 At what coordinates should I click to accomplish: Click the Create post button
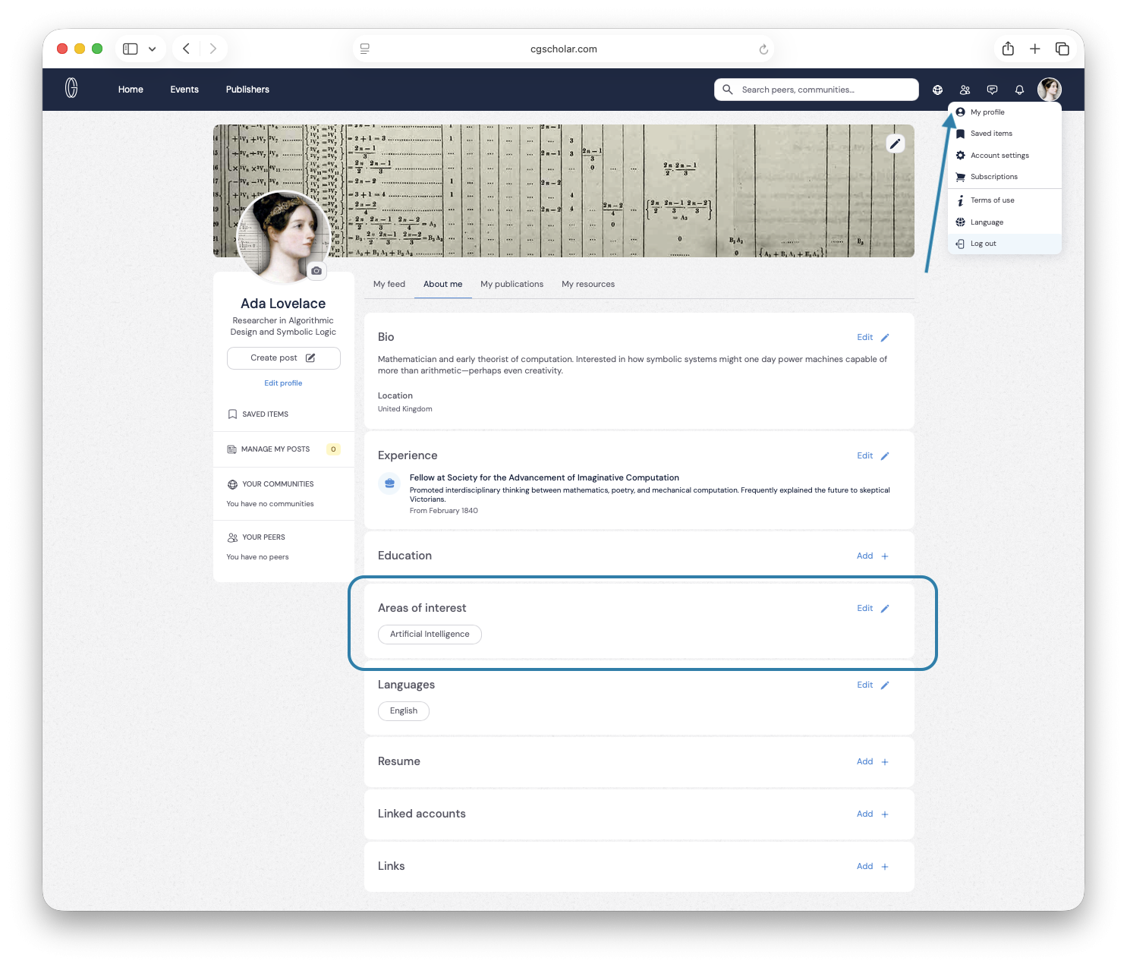(283, 358)
